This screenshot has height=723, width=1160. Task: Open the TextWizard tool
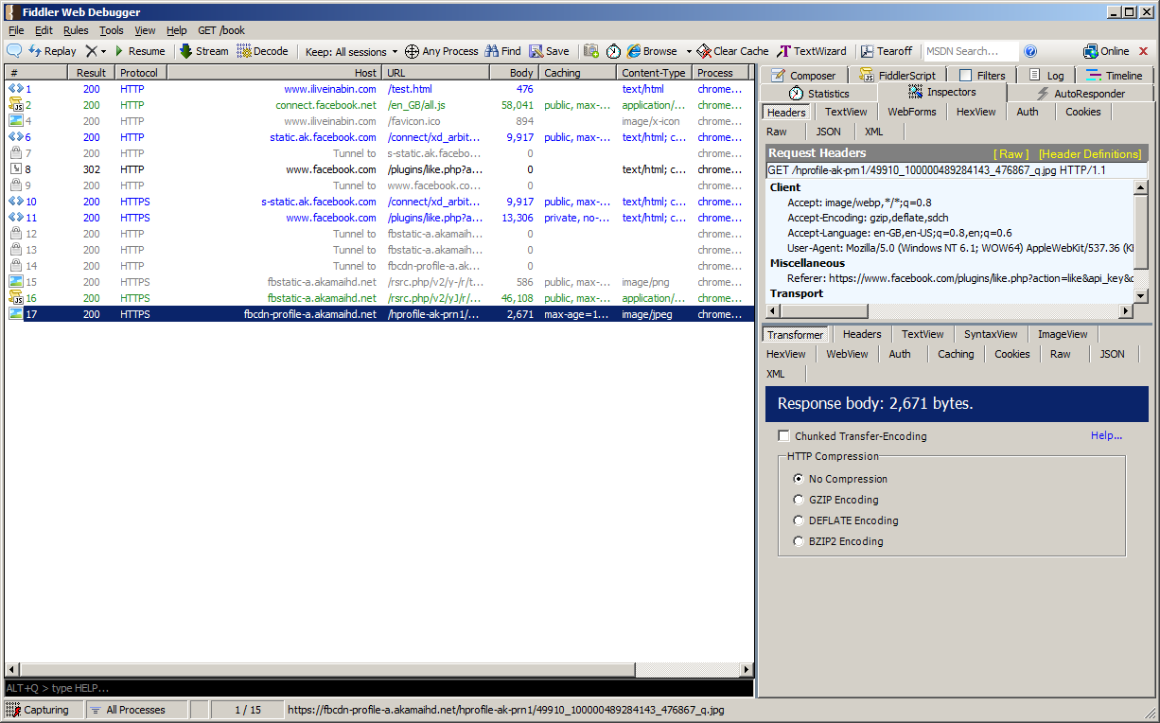813,51
